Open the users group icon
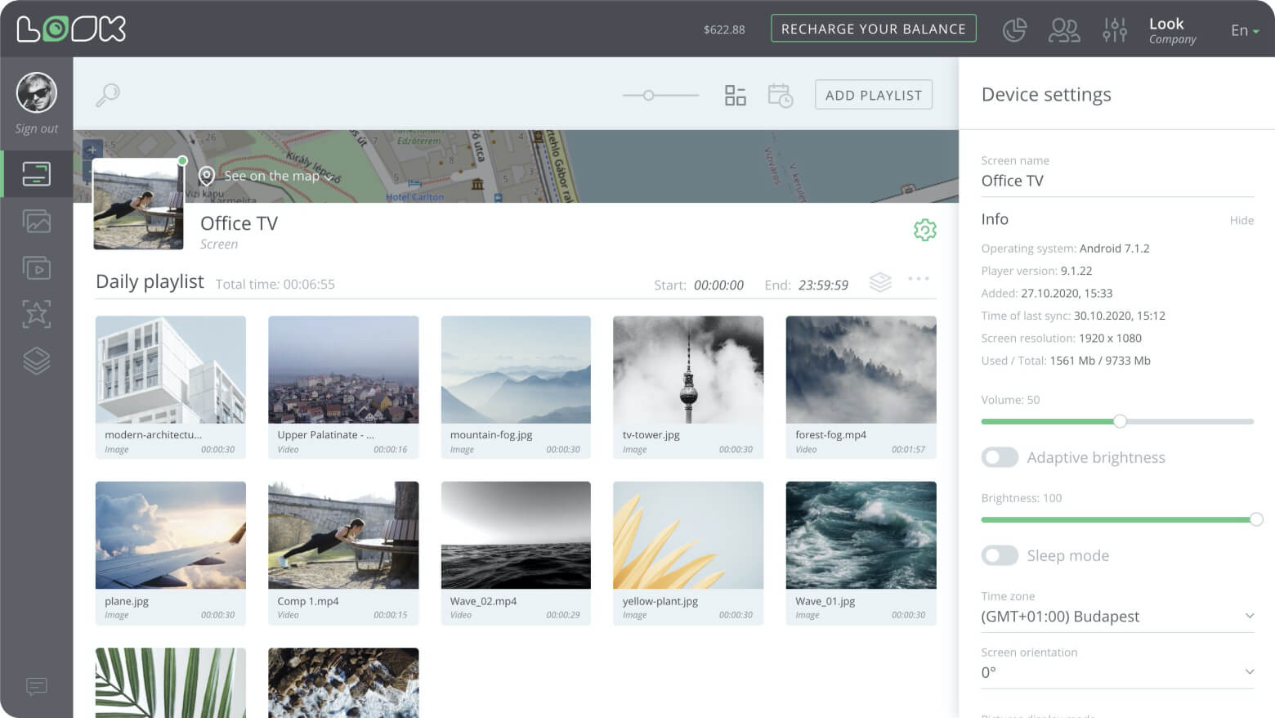Image resolution: width=1275 pixels, height=718 pixels. (x=1064, y=29)
